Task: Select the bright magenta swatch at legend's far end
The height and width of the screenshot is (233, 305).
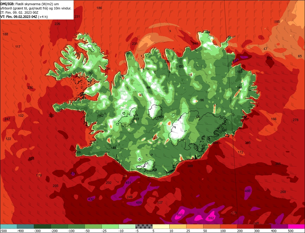Action: tap(296, 226)
